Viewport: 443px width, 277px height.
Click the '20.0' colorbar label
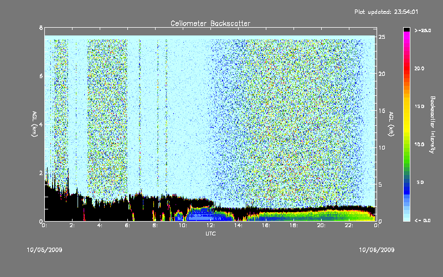click(419, 69)
